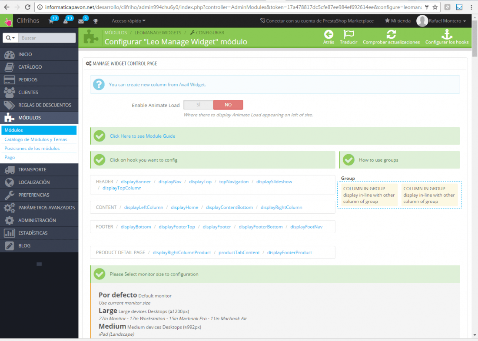Set Enable Animate Load to SÍ
478x341 pixels.
pyautogui.click(x=198, y=105)
